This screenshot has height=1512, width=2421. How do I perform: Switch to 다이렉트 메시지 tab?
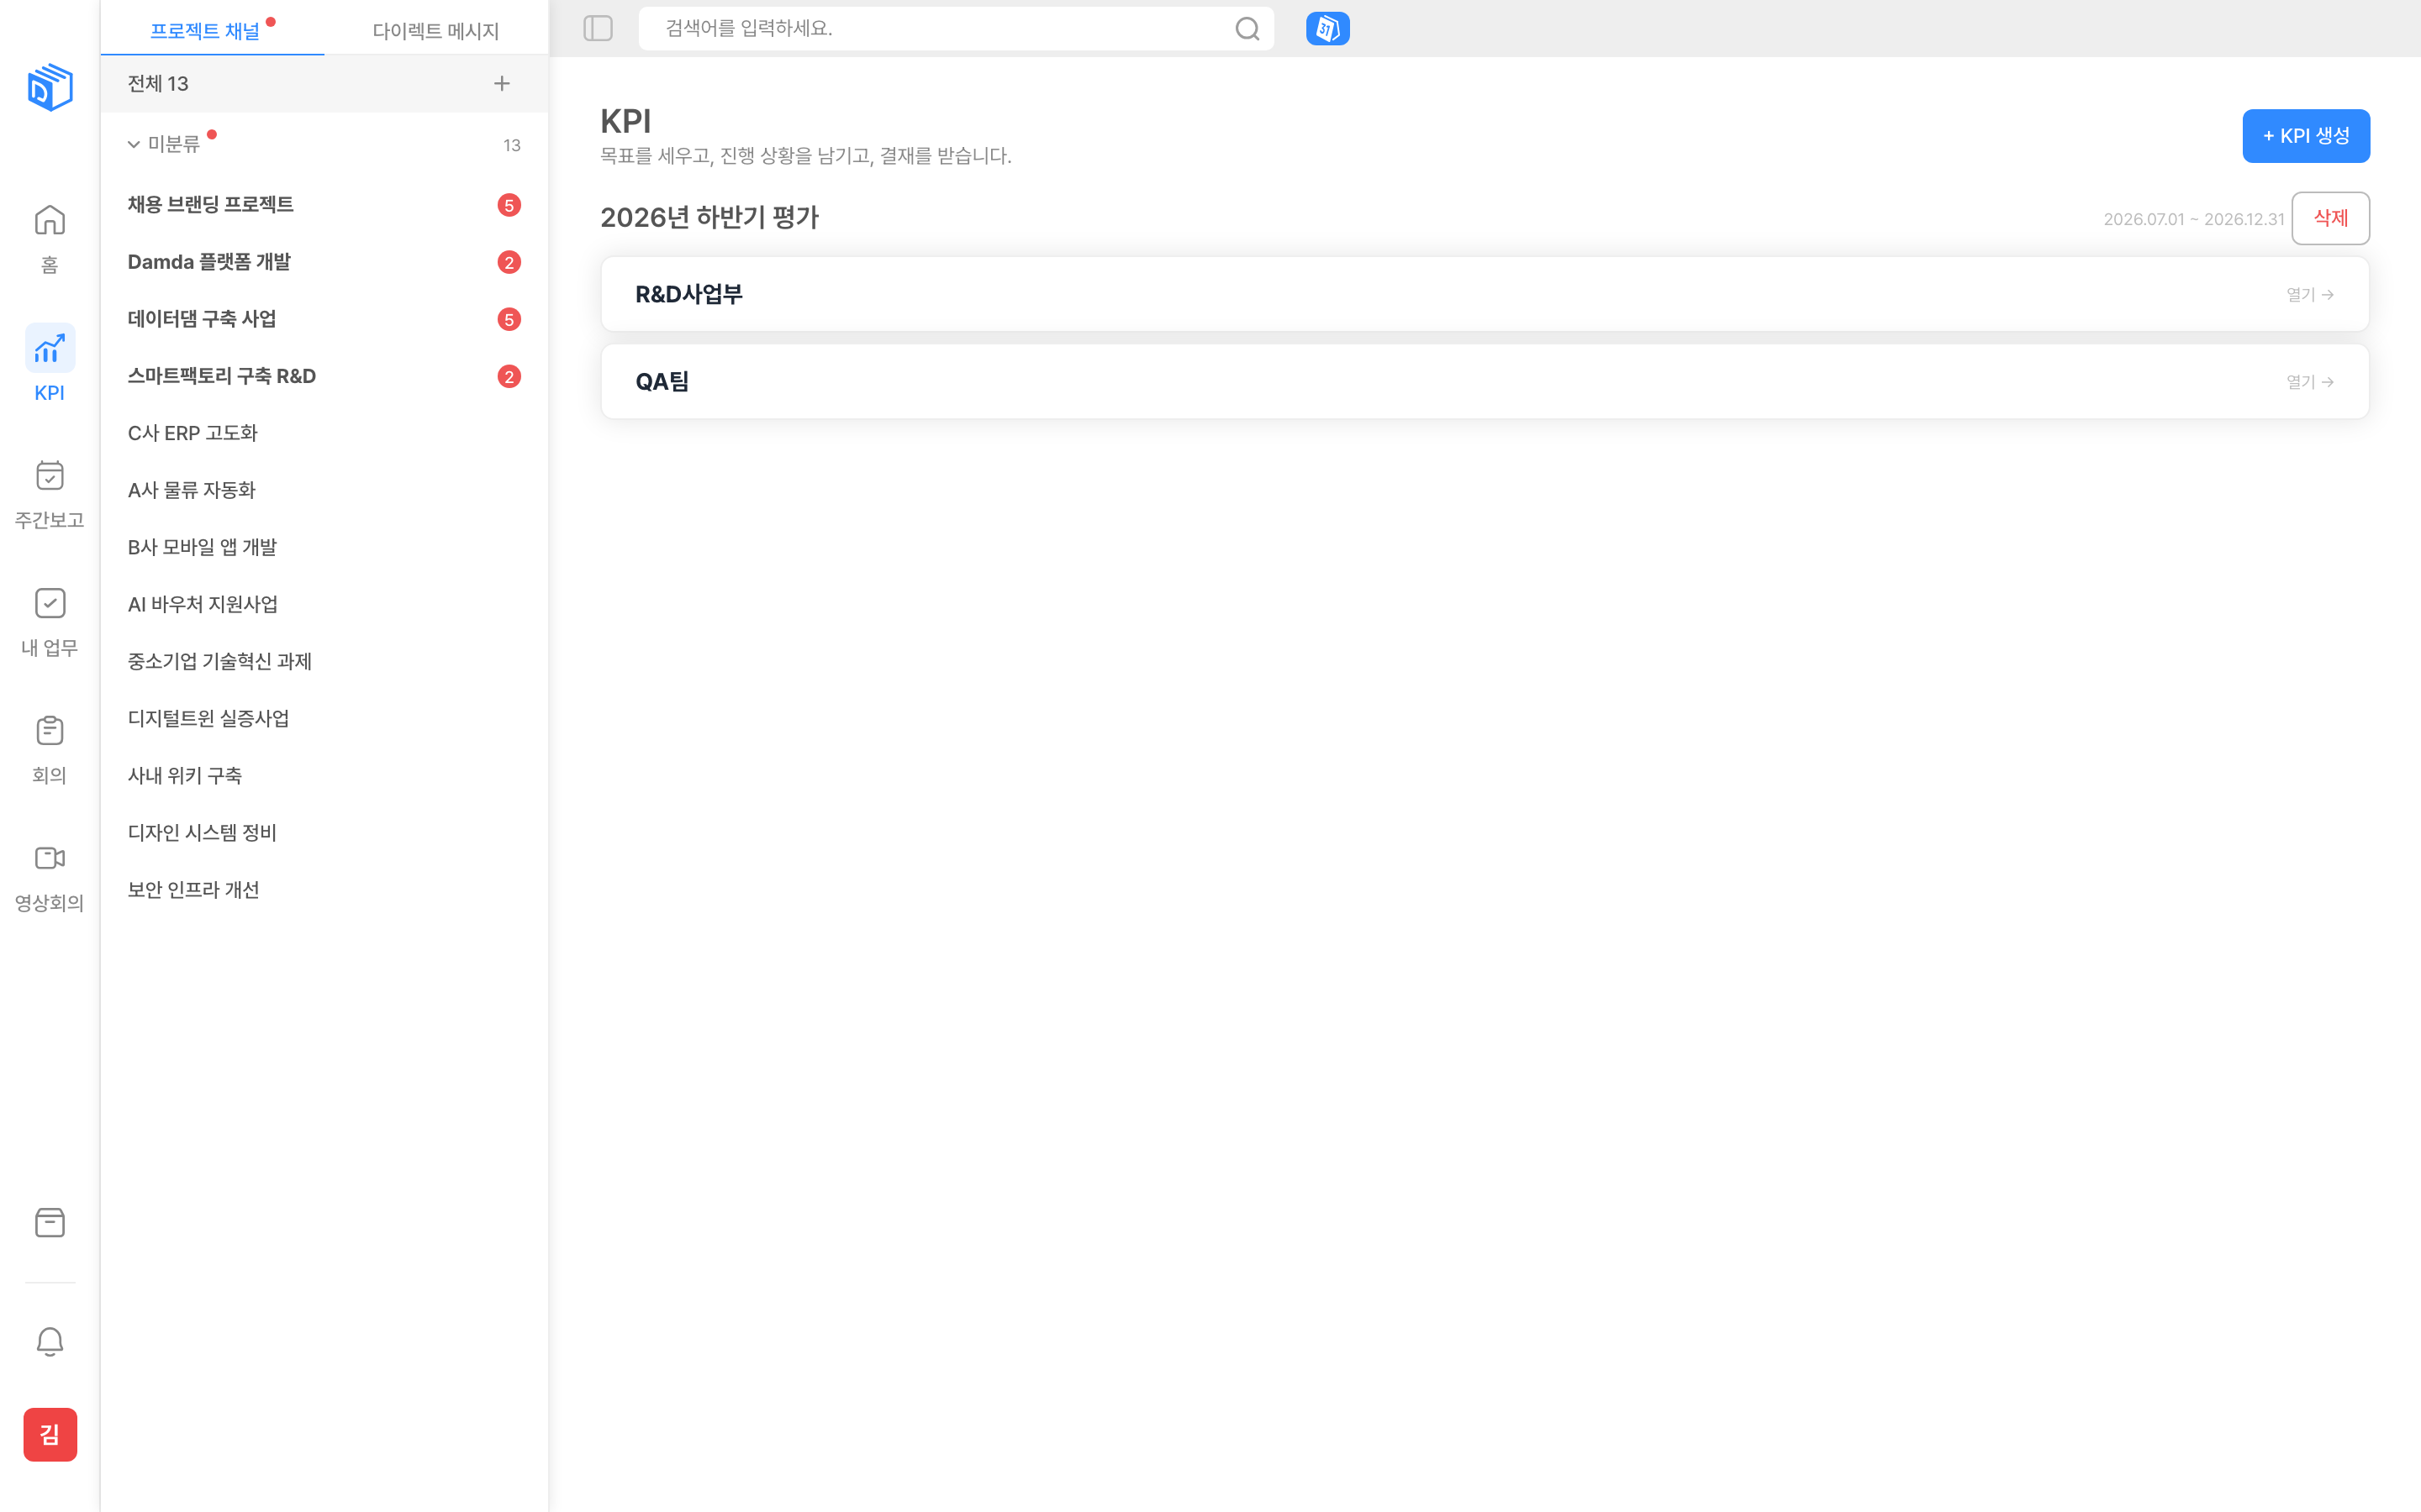tap(435, 30)
